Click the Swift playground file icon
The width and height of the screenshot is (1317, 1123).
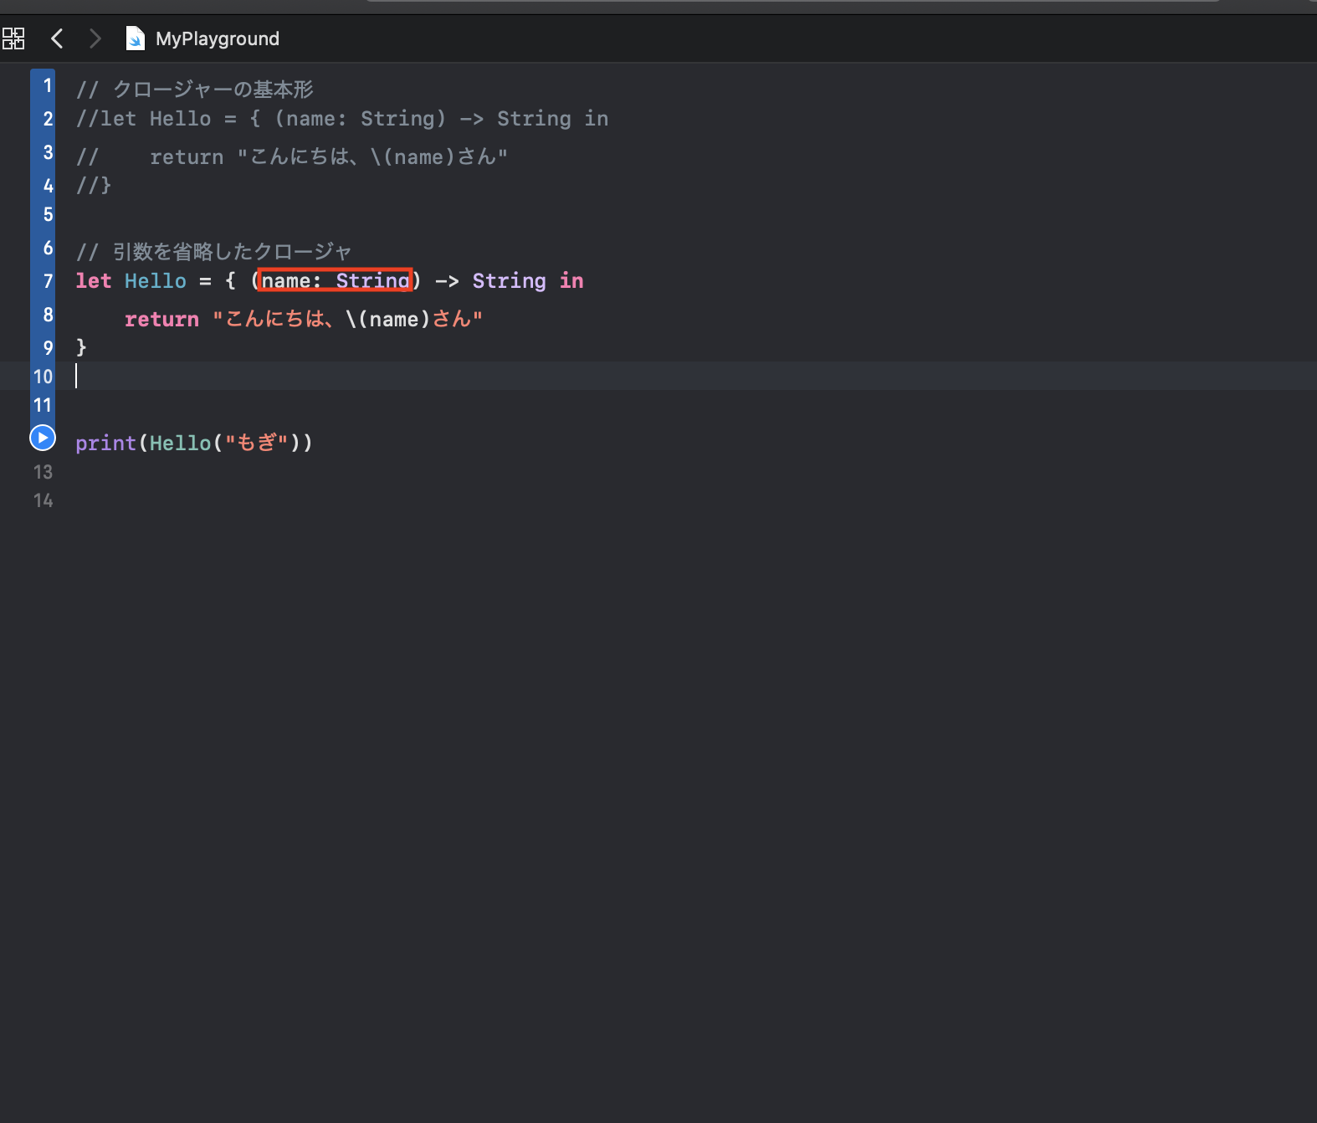[135, 38]
